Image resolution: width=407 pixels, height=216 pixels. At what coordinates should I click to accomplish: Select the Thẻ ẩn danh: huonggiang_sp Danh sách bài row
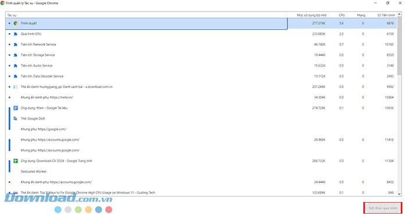pos(201,87)
